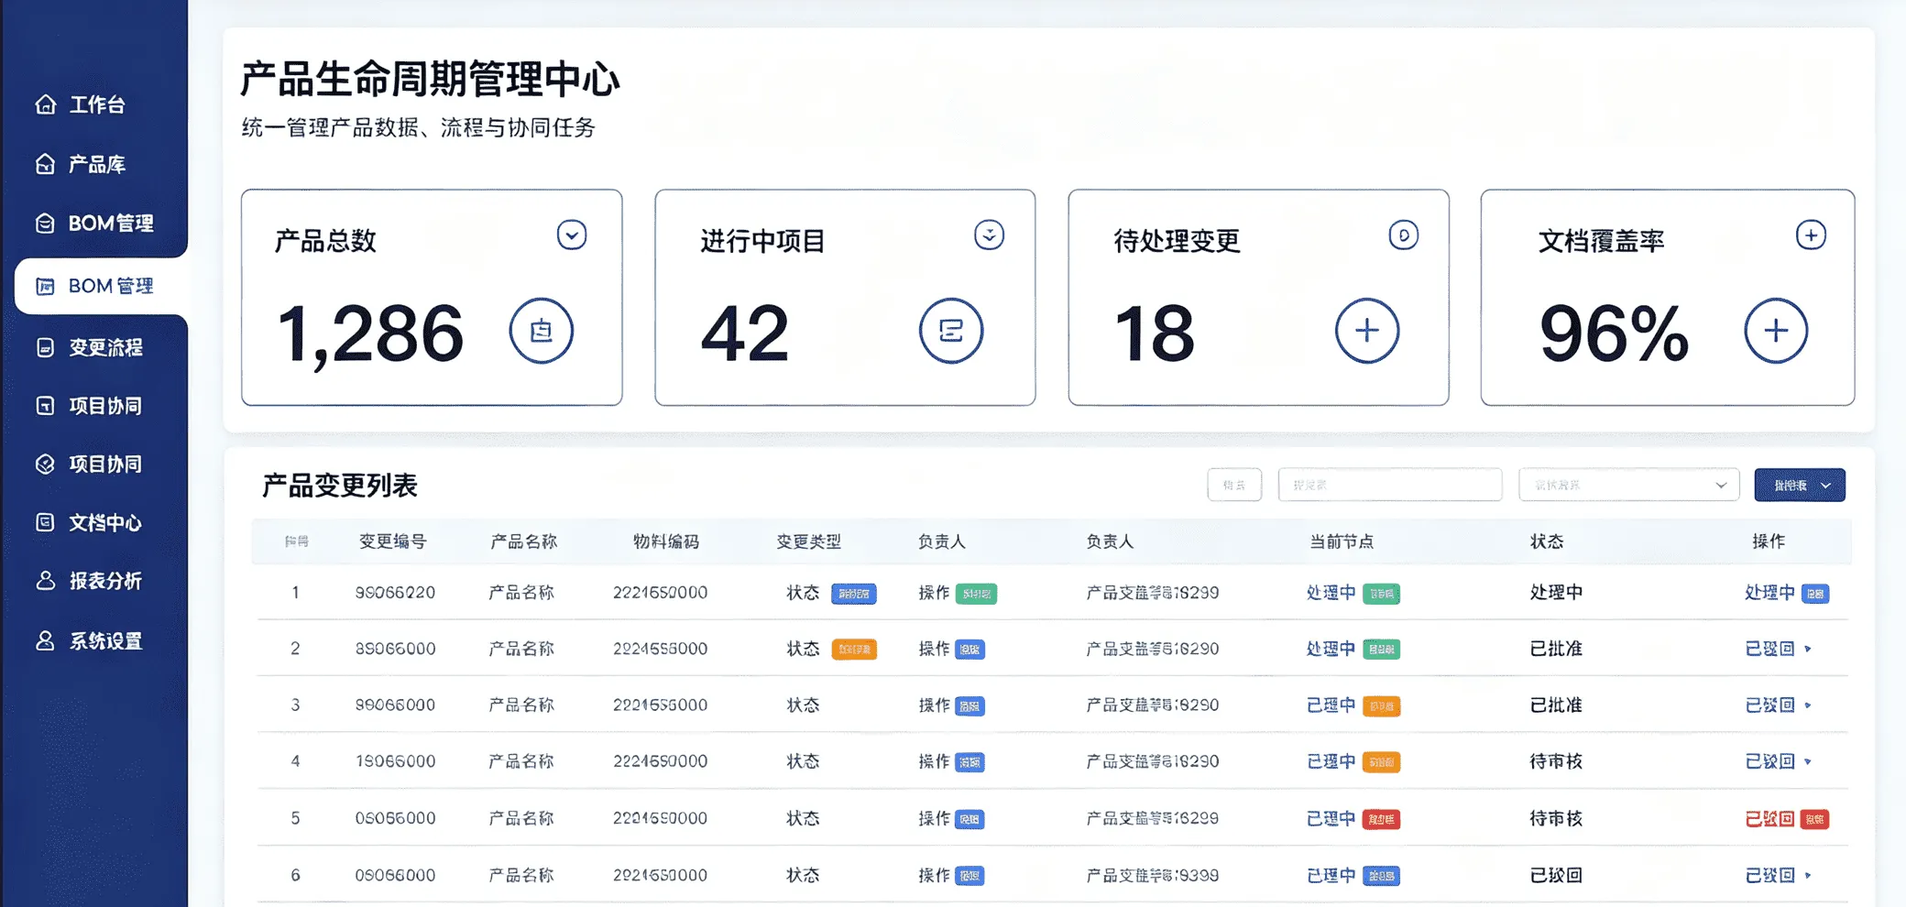Click the large plus circle in 待处理变更 card
Screen dimensions: 1906x907
tap(1367, 331)
